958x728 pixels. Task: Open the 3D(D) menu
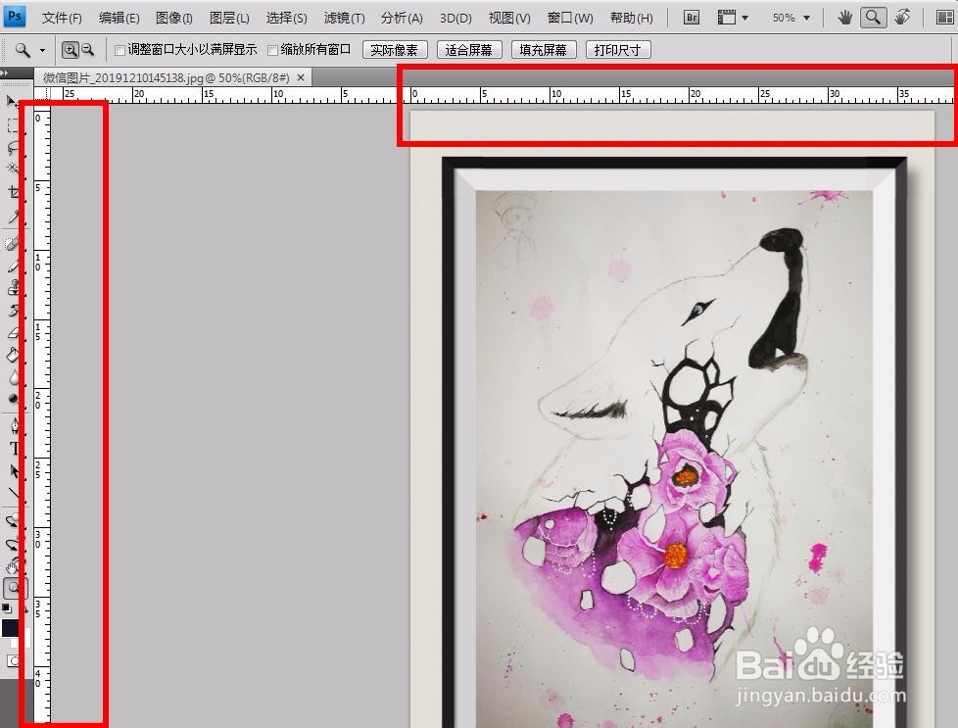pos(455,19)
